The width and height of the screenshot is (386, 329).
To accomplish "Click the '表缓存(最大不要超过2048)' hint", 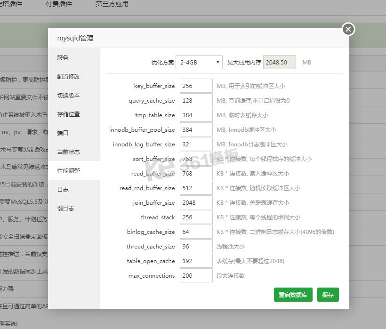I will click(250, 261).
